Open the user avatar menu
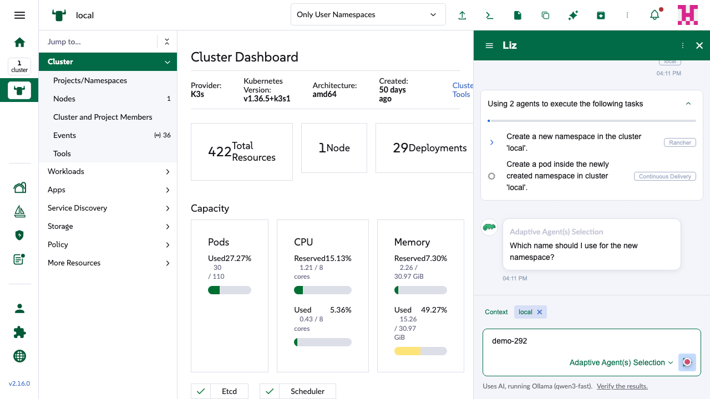The height and width of the screenshot is (399, 710). click(688, 15)
